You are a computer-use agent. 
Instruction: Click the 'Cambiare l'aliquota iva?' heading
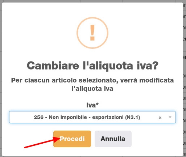point(92,66)
